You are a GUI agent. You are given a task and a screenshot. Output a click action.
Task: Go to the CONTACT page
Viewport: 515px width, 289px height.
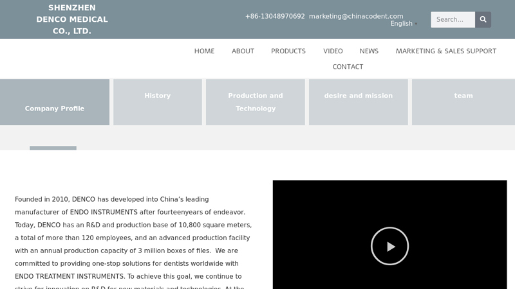(x=348, y=67)
